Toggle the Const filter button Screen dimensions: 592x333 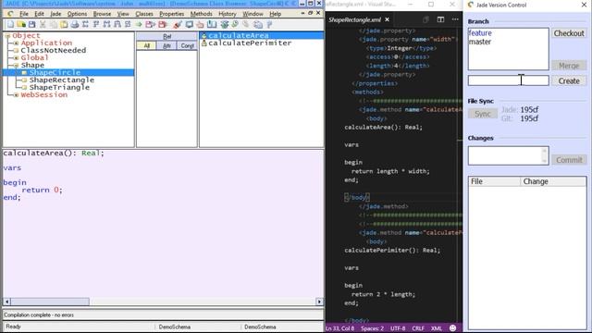[x=187, y=45]
